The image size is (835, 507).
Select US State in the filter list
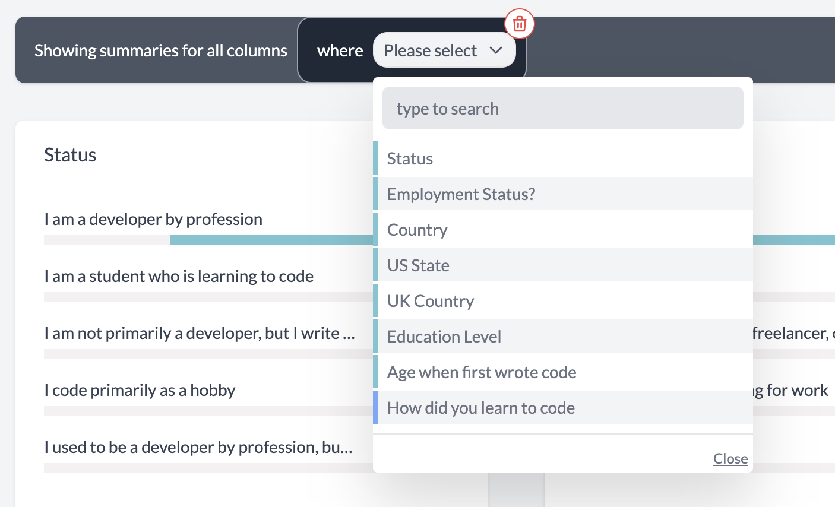(x=418, y=265)
